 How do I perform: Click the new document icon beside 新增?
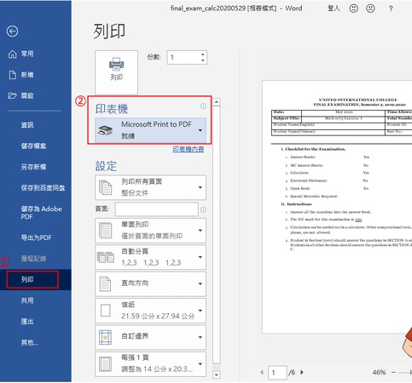(x=13, y=75)
